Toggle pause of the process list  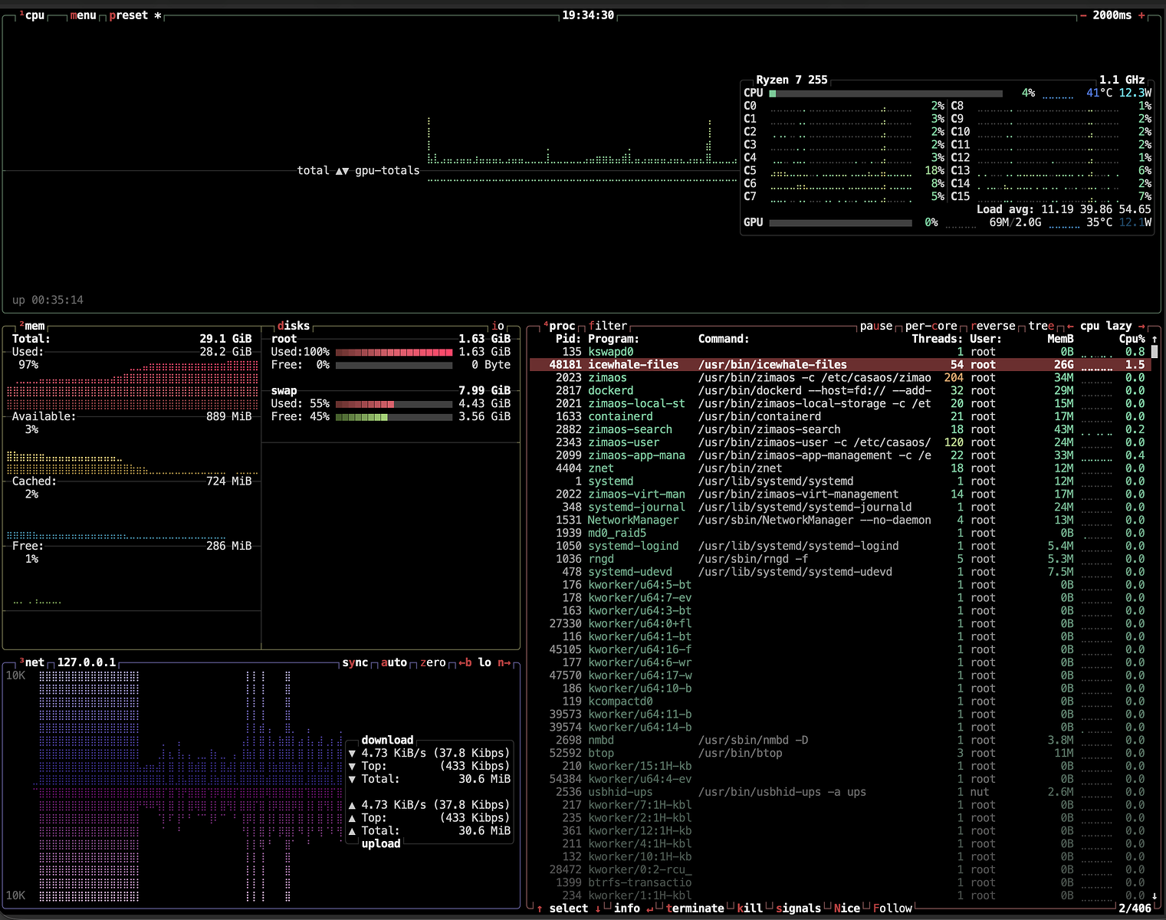876,326
